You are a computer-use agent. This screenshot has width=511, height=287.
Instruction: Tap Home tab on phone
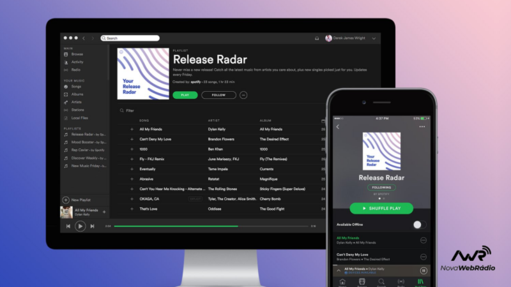click(342, 283)
